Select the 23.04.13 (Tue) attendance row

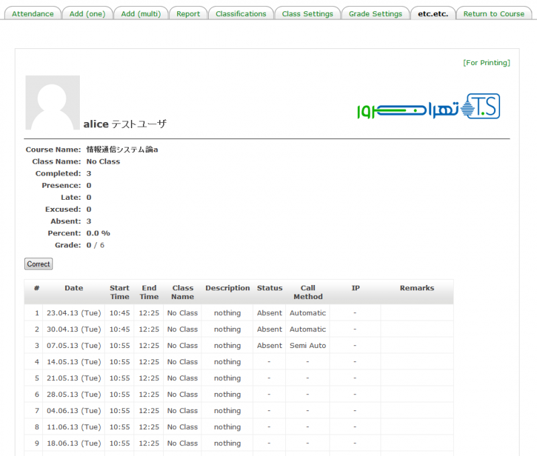[x=74, y=313]
